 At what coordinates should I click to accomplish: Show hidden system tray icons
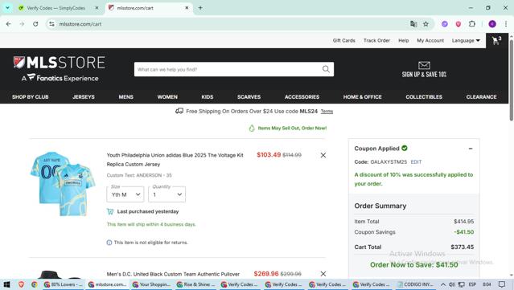(443, 284)
